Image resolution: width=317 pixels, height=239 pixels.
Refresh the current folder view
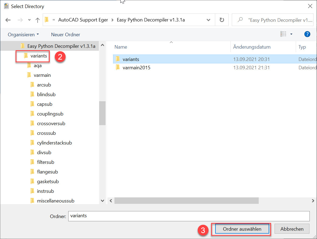point(222,20)
